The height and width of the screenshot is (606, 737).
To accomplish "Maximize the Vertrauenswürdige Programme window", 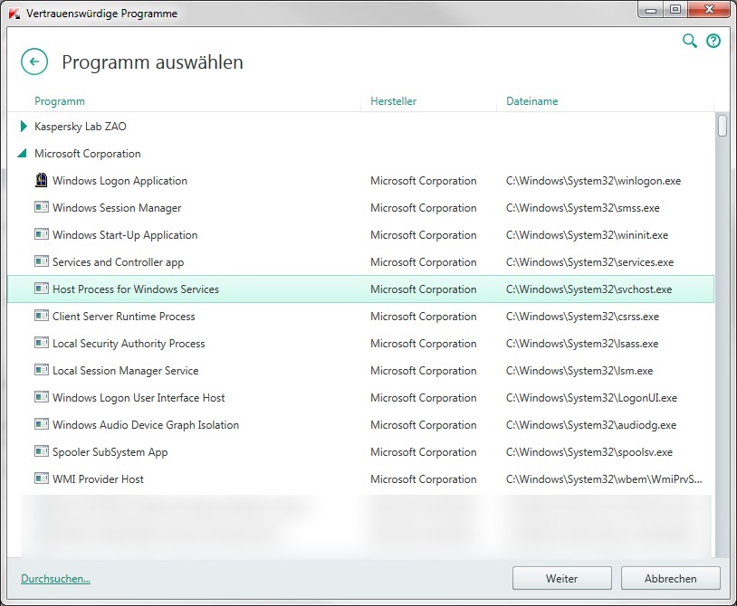I will coord(675,9).
